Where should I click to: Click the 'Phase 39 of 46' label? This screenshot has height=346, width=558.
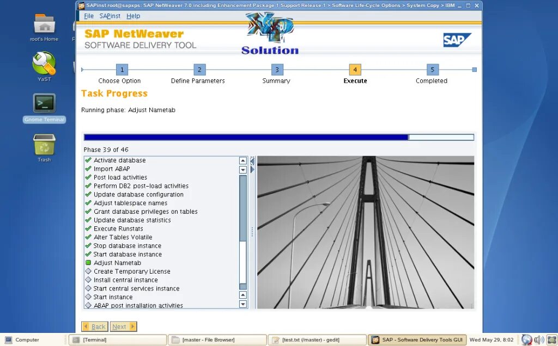point(106,150)
